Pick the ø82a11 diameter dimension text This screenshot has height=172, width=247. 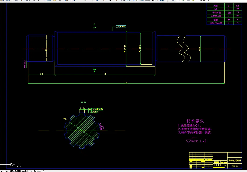pyautogui.click(x=125, y=49)
